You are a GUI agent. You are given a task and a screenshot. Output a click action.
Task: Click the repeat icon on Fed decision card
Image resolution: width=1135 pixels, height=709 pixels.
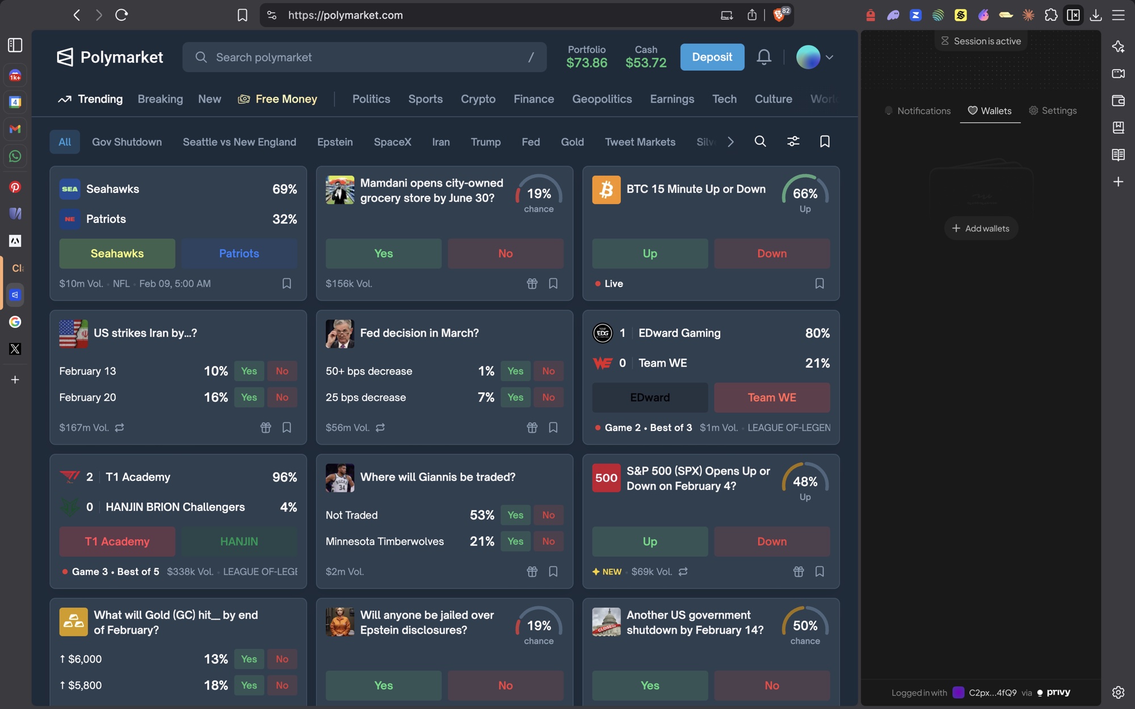[380, 427]
